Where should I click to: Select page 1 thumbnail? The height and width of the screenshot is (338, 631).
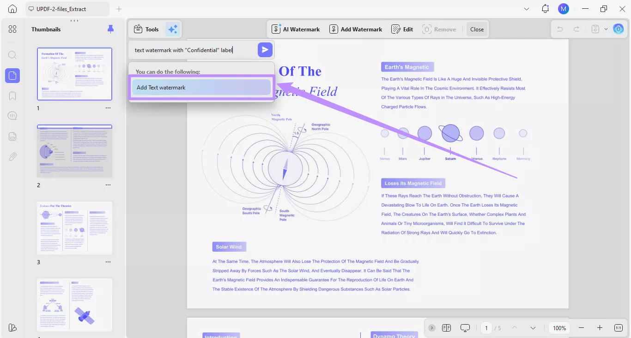coord(74,74)
